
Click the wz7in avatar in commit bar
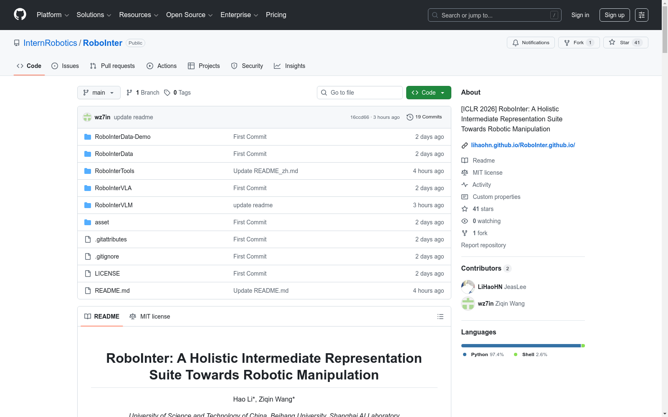87,117
